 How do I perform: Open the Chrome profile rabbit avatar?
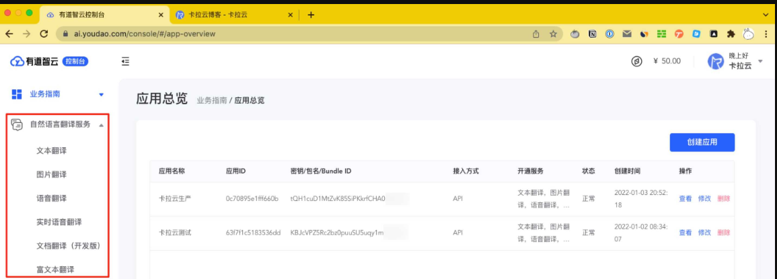tap(749, 35)
